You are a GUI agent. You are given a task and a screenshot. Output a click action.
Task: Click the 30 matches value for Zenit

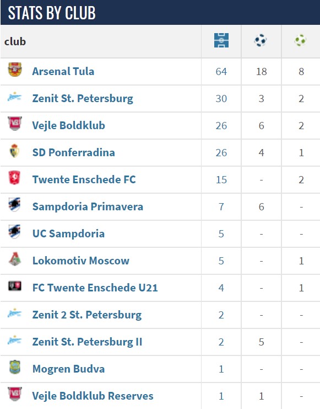(221, 99)
